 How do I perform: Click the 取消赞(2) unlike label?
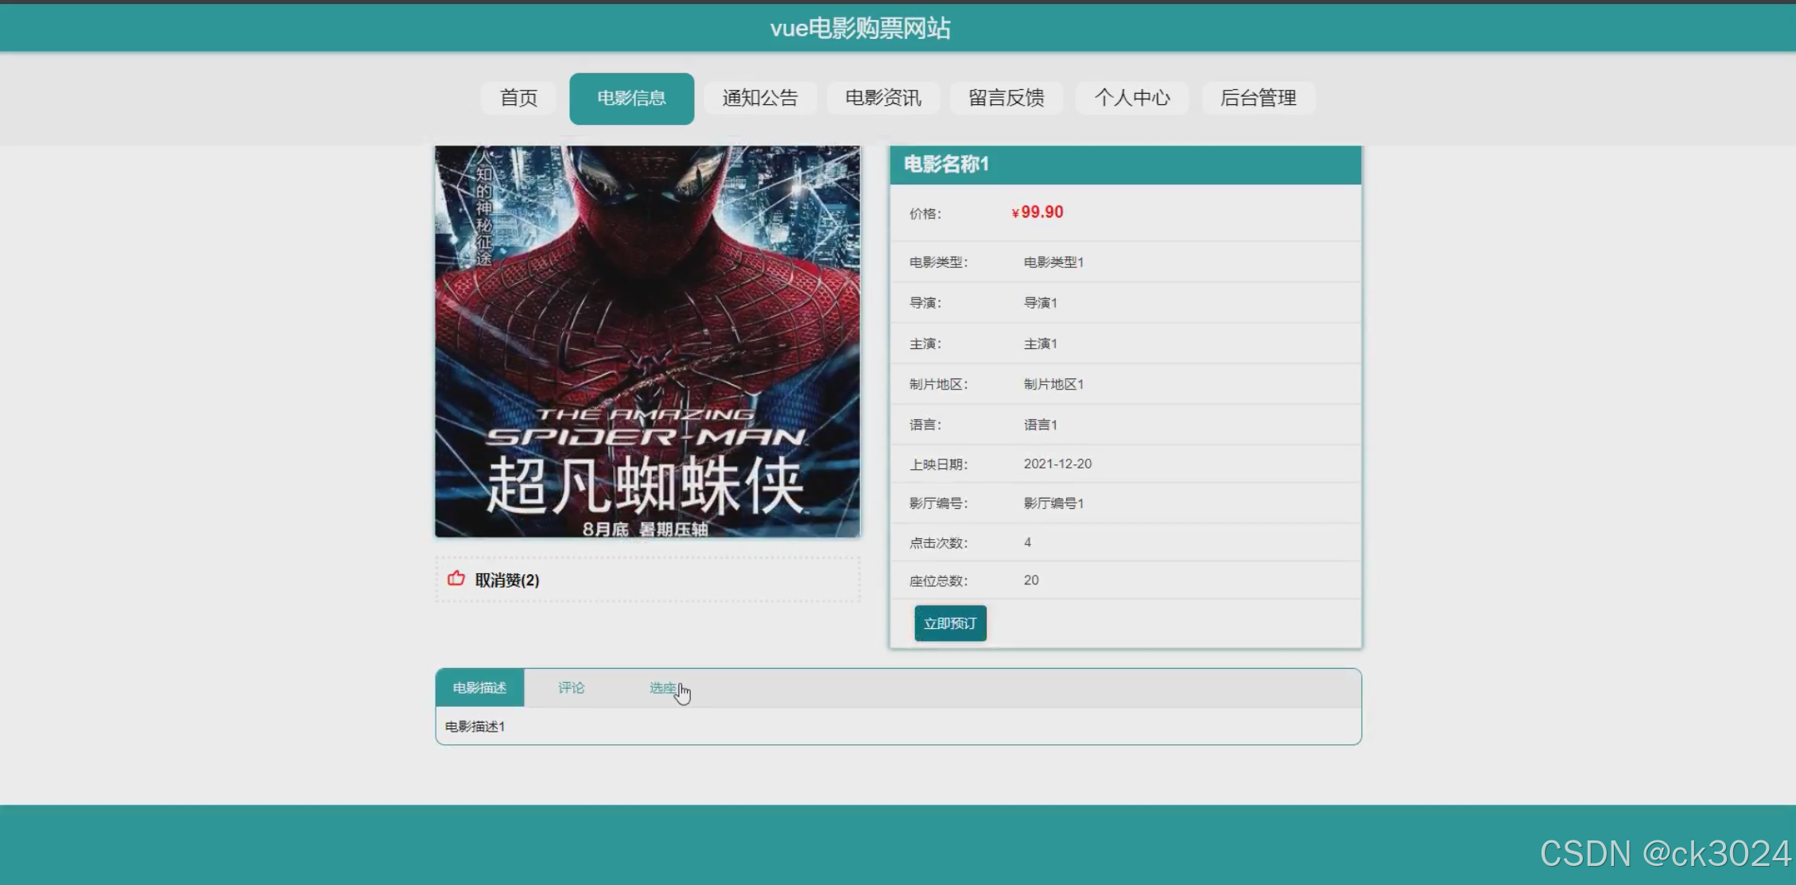coord(507,580)
